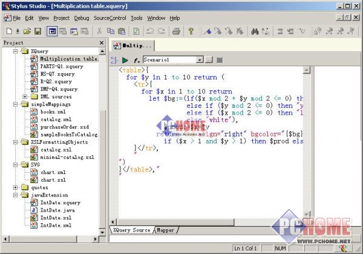Viewport: 363px width, 254px height.
Task: Open the function f. dropdown
Action: point(137,60)
